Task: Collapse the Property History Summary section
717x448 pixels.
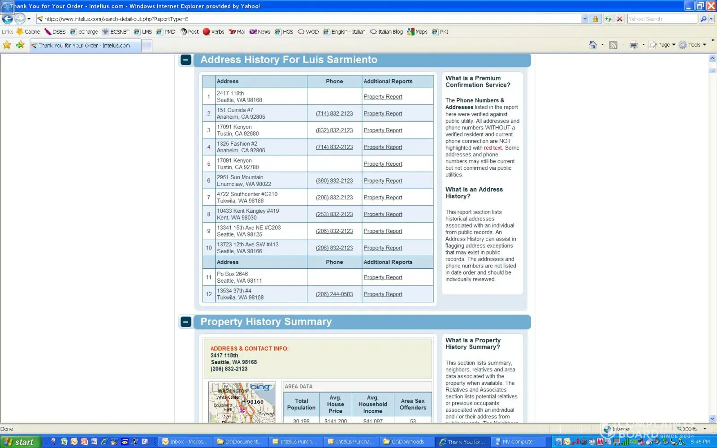Action: click(186, 322)
